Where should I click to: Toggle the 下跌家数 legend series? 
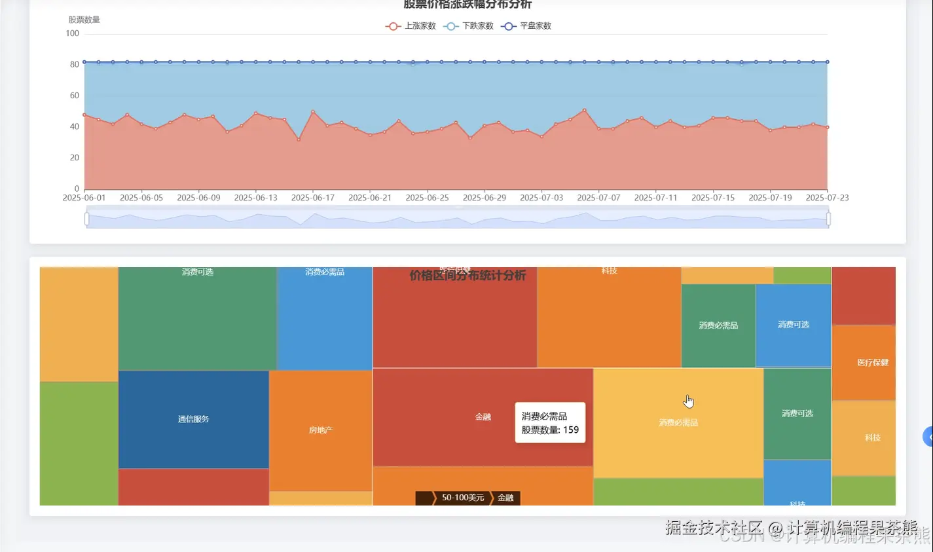pos(468,26)
